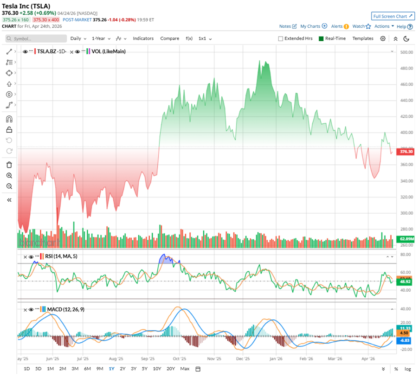Click into the Symbol search field

point(36,38)
